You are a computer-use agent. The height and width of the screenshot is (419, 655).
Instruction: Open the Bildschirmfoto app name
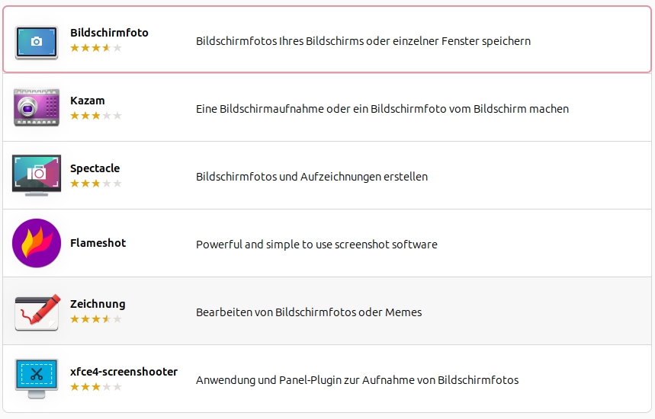point(109,33)
